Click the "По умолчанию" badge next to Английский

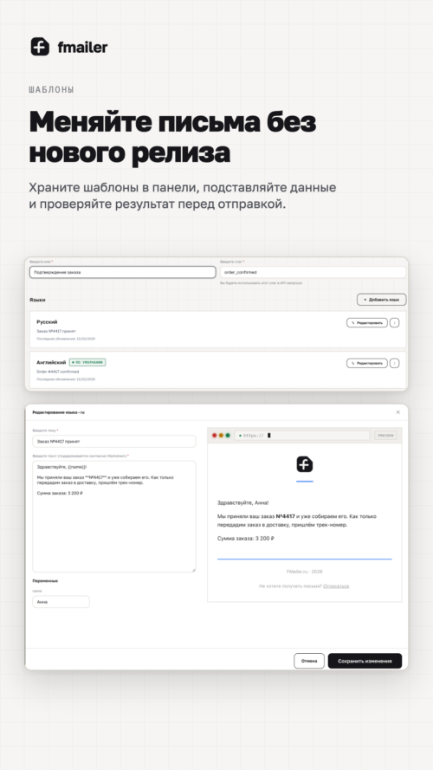(x=87, y=362)
